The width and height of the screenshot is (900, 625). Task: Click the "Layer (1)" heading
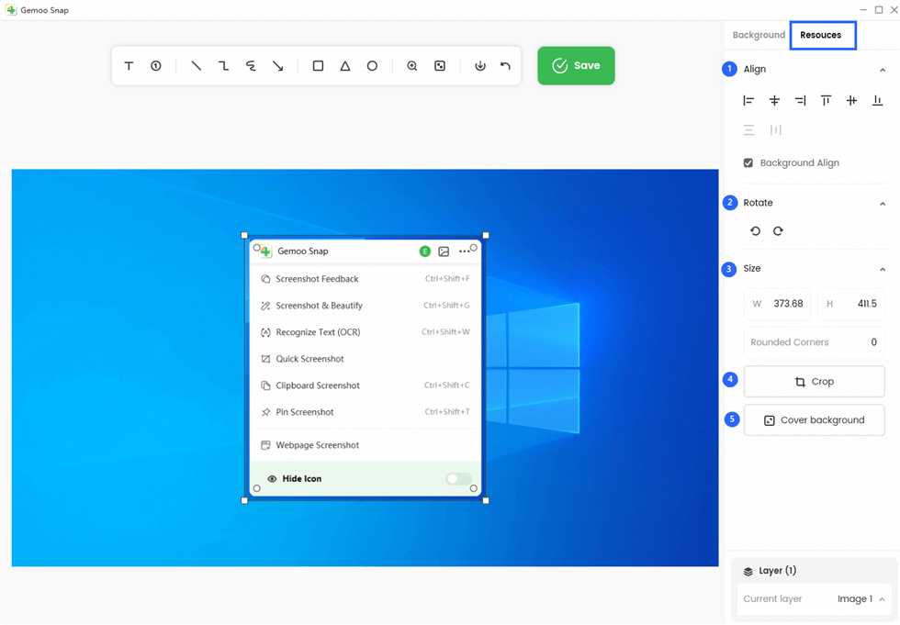pyautogui.click(x=777, y=571)
